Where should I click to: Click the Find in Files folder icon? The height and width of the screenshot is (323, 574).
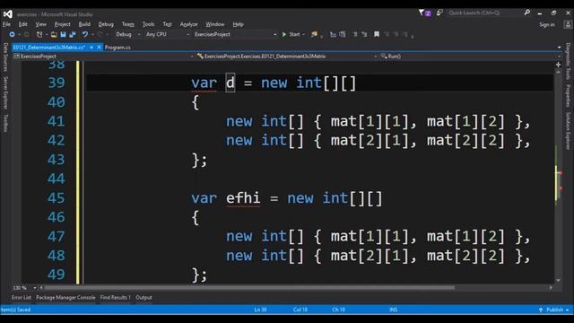(314, 34)
